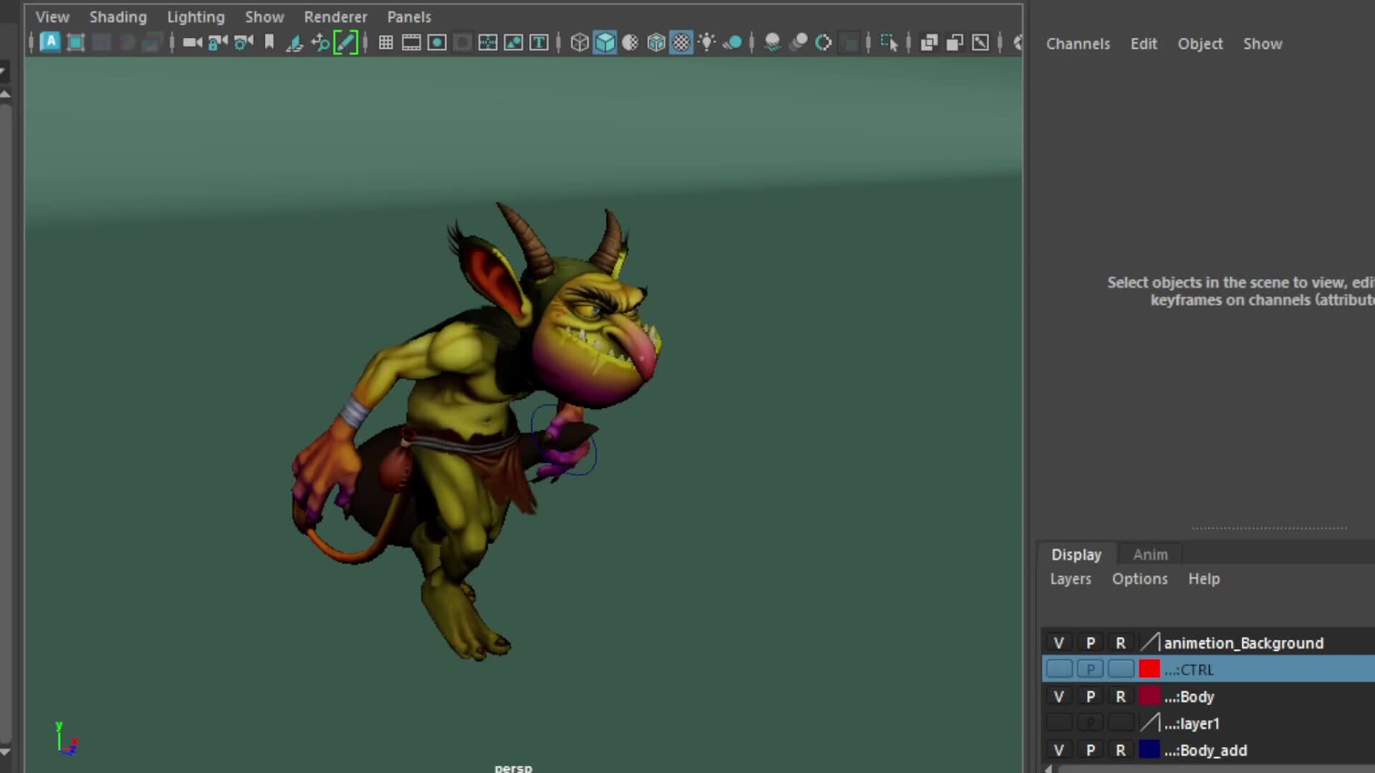Open the Renderer menu
The width and height of the screenshot is (1375, 773).
tap(335, 16)
